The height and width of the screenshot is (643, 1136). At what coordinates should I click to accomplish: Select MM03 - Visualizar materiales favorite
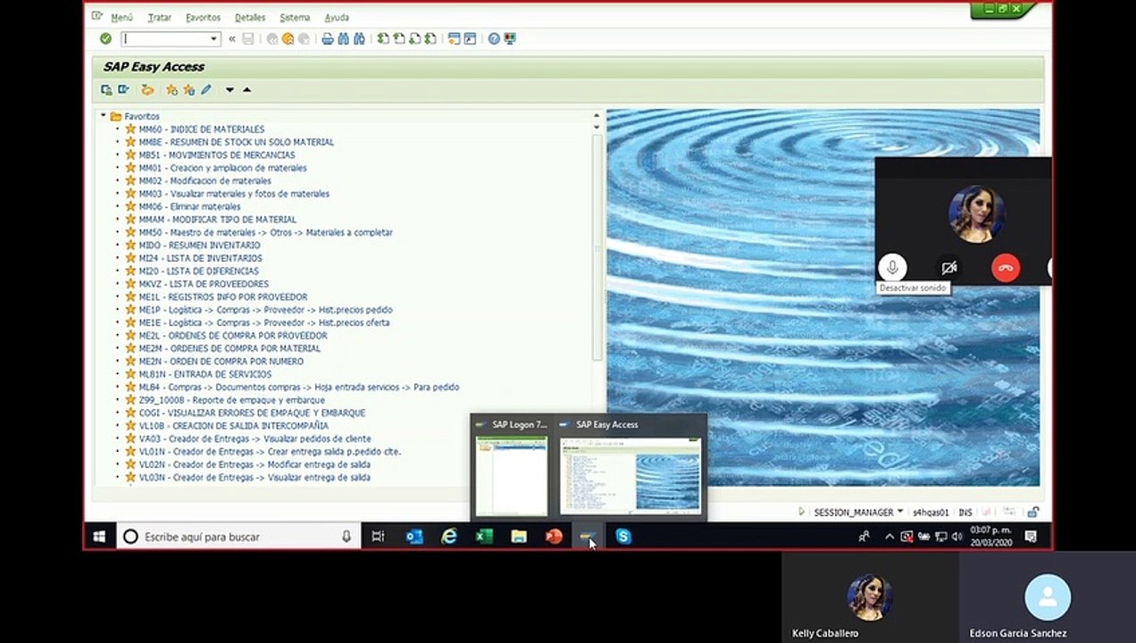coord(234,194)
